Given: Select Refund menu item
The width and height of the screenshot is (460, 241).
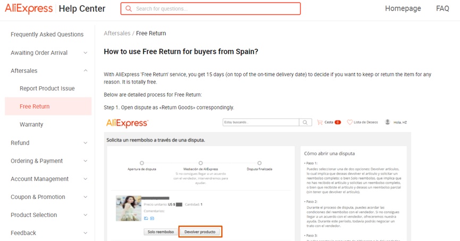Looking at the screenshot, I should (x=20, y=143).
